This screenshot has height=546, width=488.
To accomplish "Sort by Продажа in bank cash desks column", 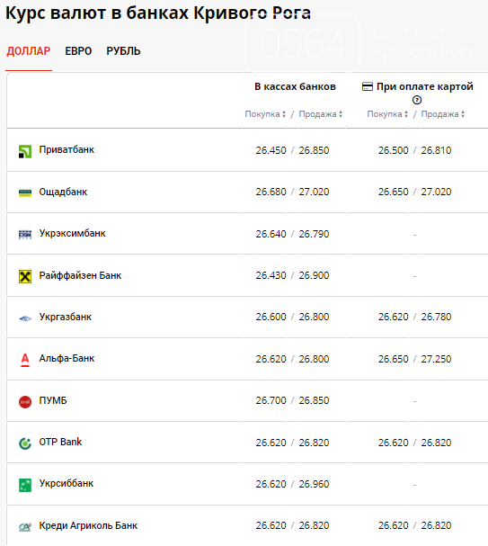I will (321, 114).
